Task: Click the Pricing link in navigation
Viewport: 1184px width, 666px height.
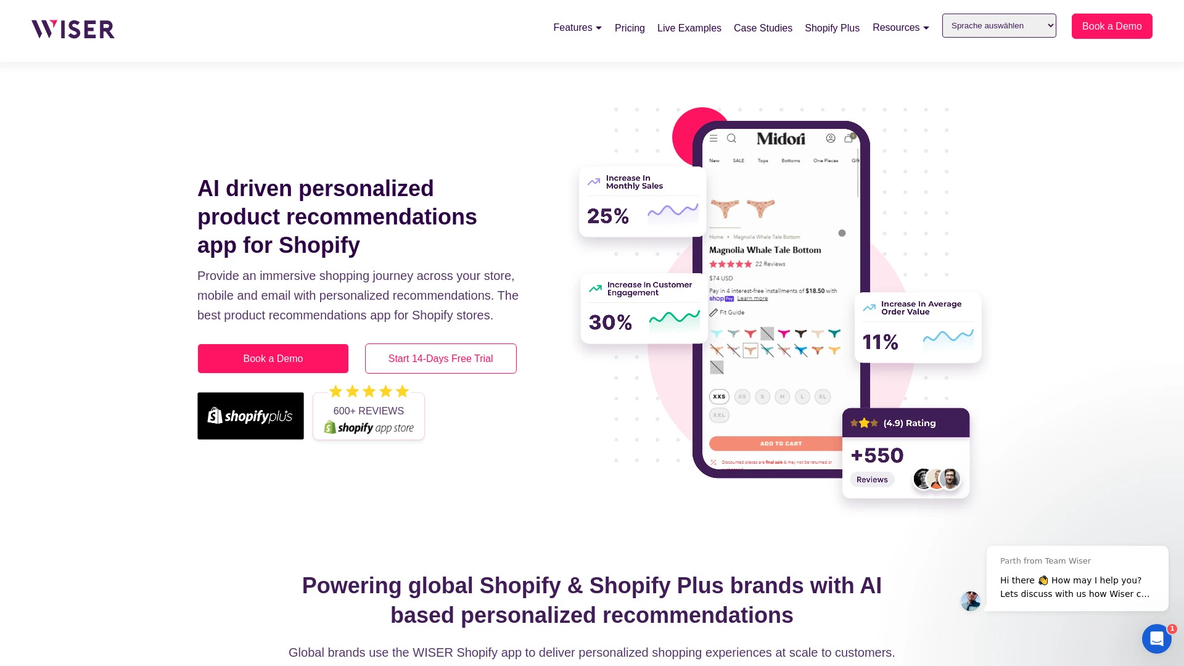Action: [630, 28]
